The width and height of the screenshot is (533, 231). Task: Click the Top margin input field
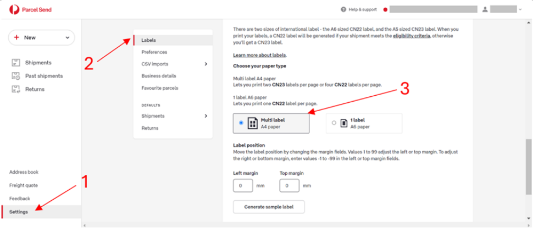(x=289, y=186)
